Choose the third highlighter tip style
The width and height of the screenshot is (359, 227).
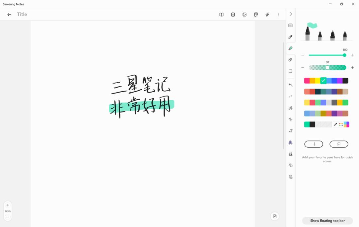click(333, 36)
